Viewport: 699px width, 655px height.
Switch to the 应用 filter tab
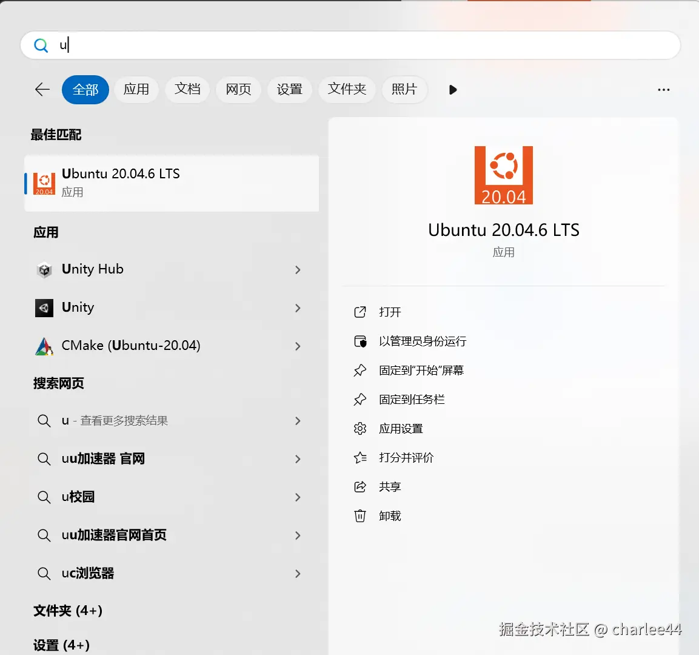[136, 89]
